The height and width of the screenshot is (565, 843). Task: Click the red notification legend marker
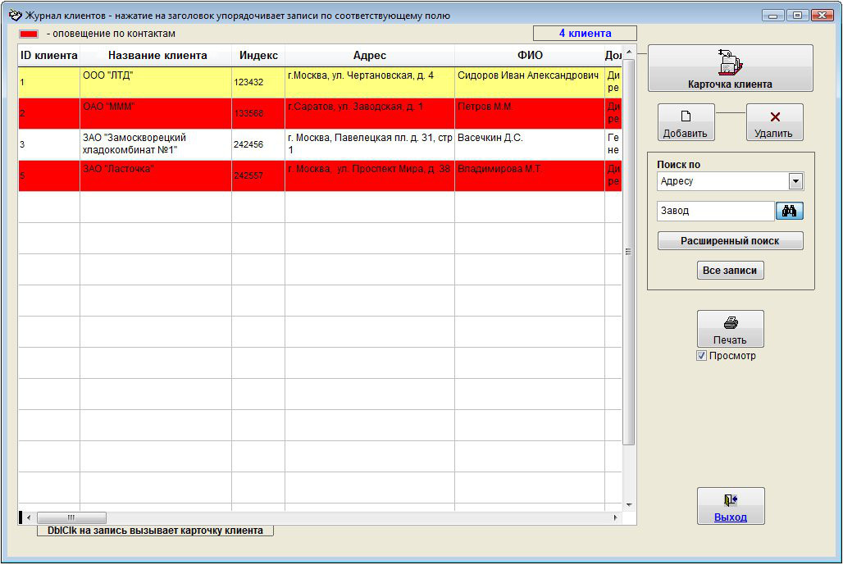click(x=30, y=34)
